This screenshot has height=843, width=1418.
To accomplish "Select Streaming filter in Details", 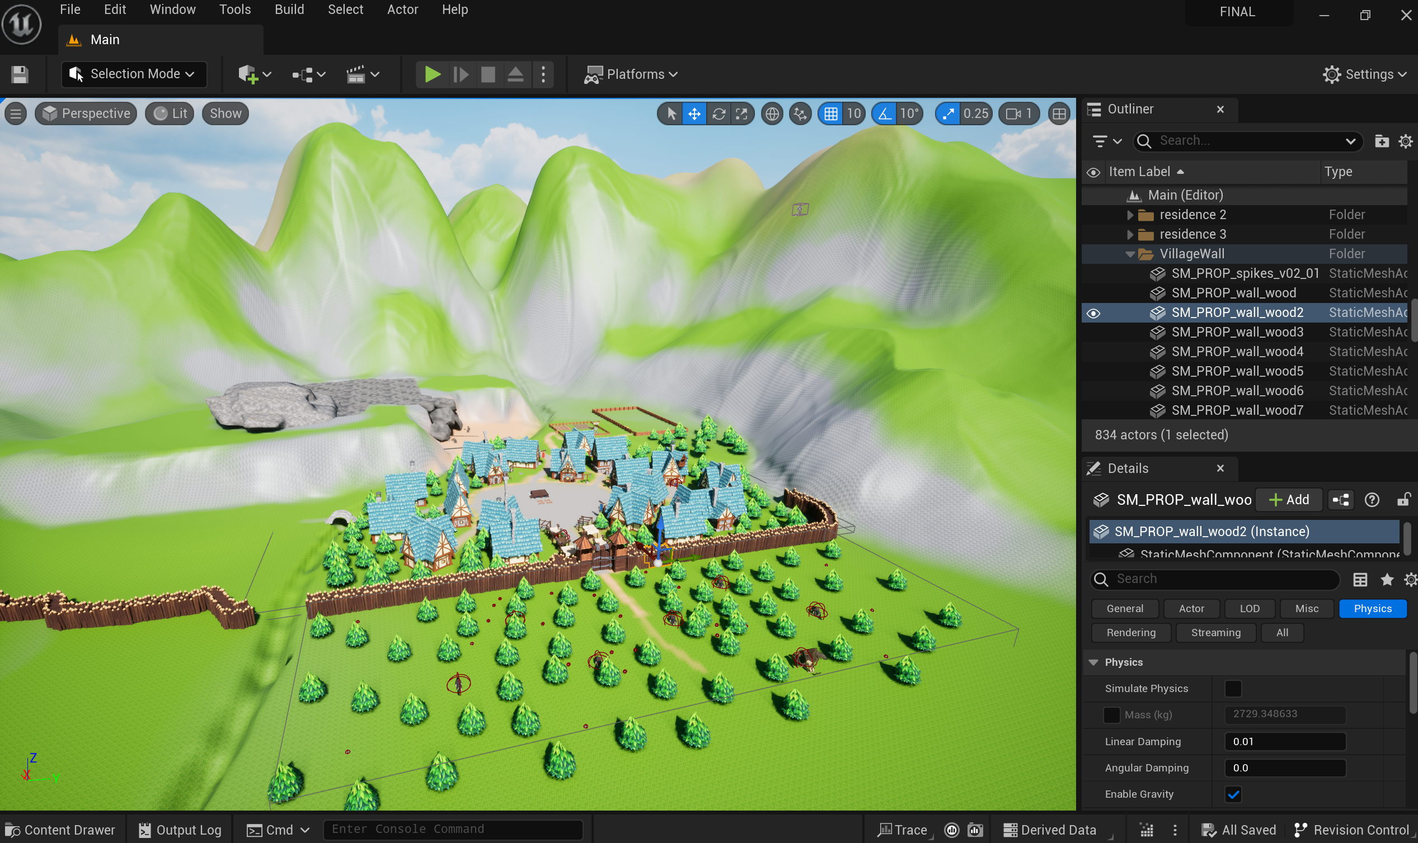I will coord(1215,633).
